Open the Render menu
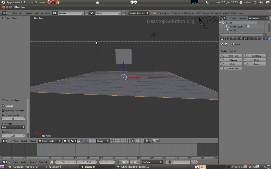The image size is (271, 169). [29, 13]
